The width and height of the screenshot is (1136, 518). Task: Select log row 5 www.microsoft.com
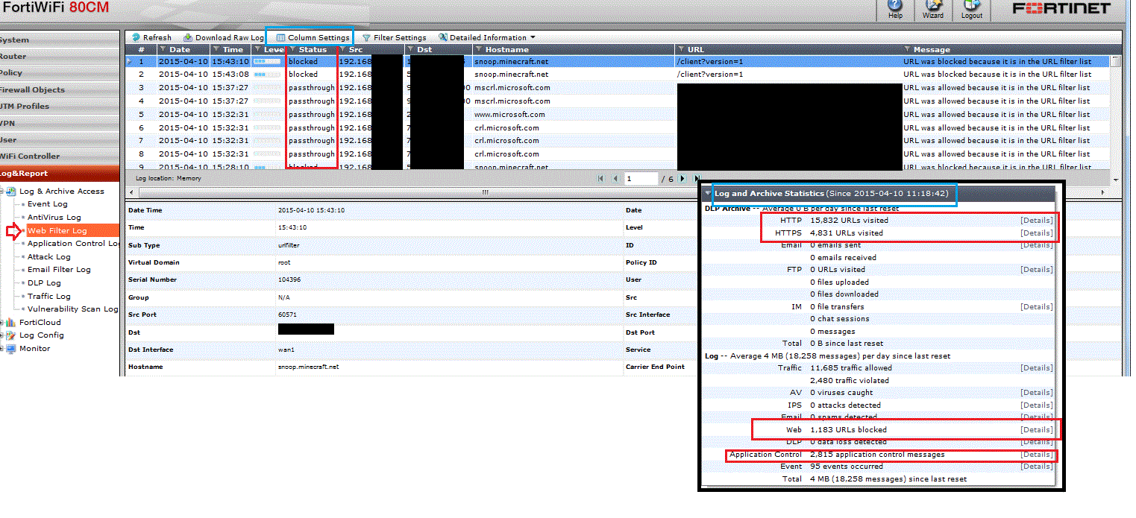pos(617,115)
